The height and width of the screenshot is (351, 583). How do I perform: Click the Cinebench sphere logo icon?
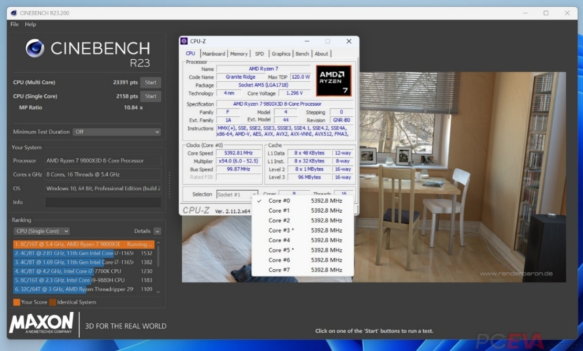[35, 48]
